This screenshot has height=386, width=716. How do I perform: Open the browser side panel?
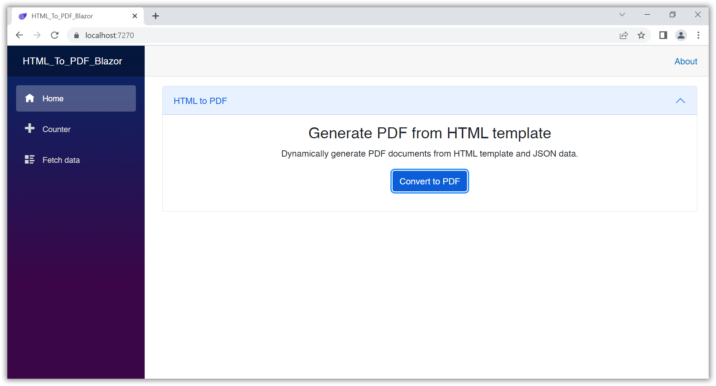pos(663,35)
